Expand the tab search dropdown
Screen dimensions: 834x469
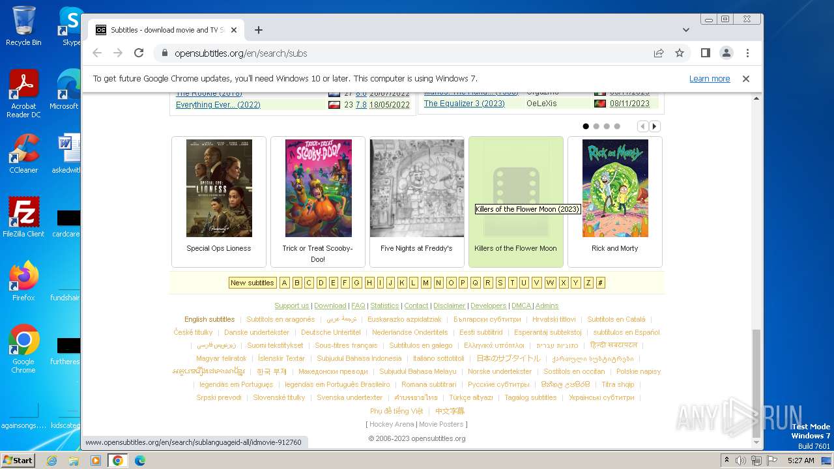click(686, 30)
